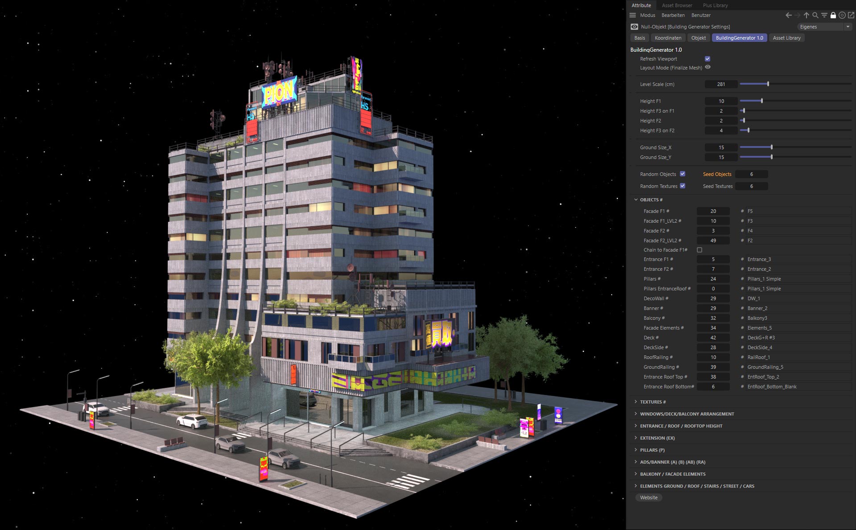Click the open-in-new-window icon top right
This screenshot has height=530, width=856.
(851, 15)
